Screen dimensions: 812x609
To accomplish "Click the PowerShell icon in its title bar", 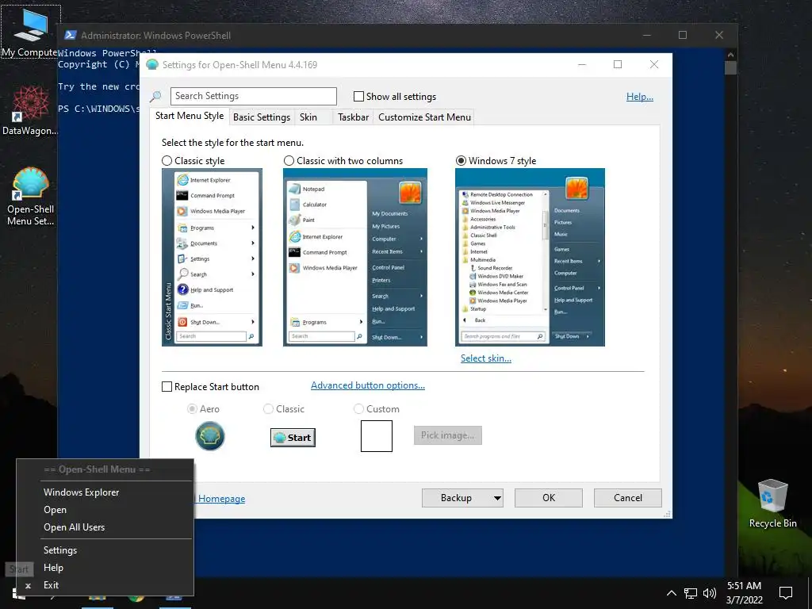I will click(71, 35).
